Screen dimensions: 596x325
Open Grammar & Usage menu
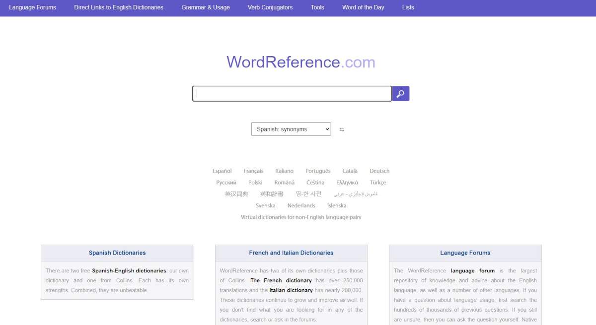(x=206, y=7)
